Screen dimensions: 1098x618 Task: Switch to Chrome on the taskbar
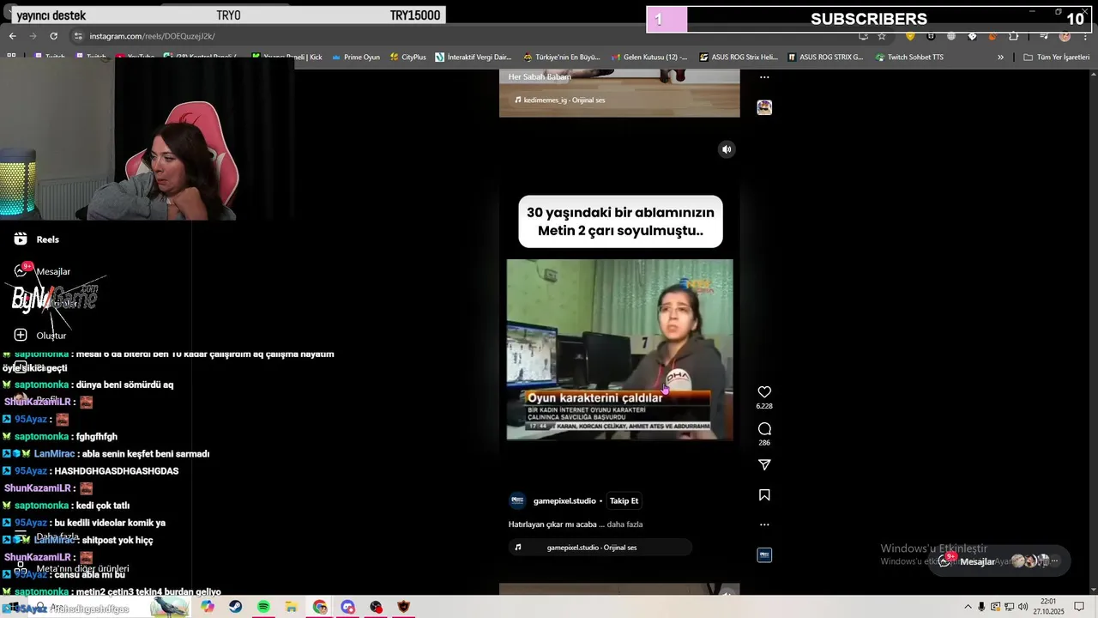[320, 607]
